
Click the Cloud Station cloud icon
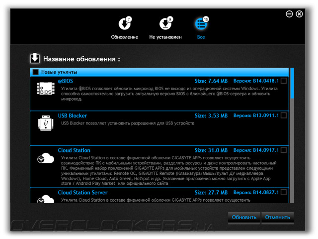[46, 158]
